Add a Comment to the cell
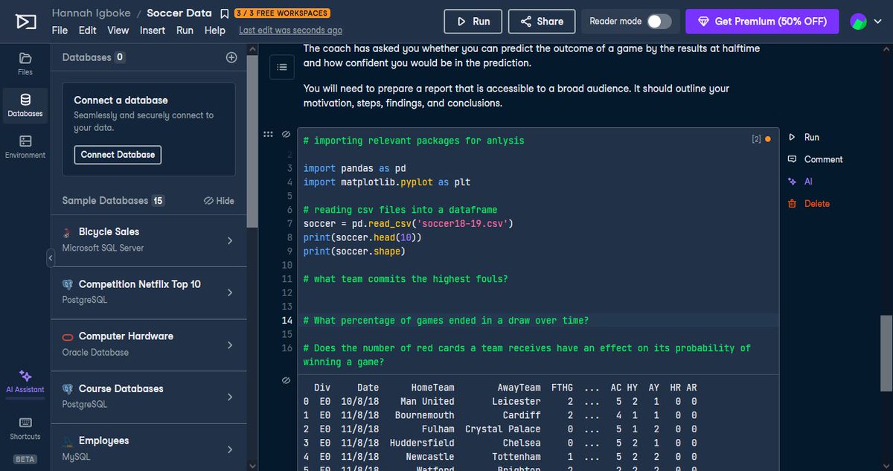This screenshot has height=471, width=893. pyautogui.click(x=815, y=159)
